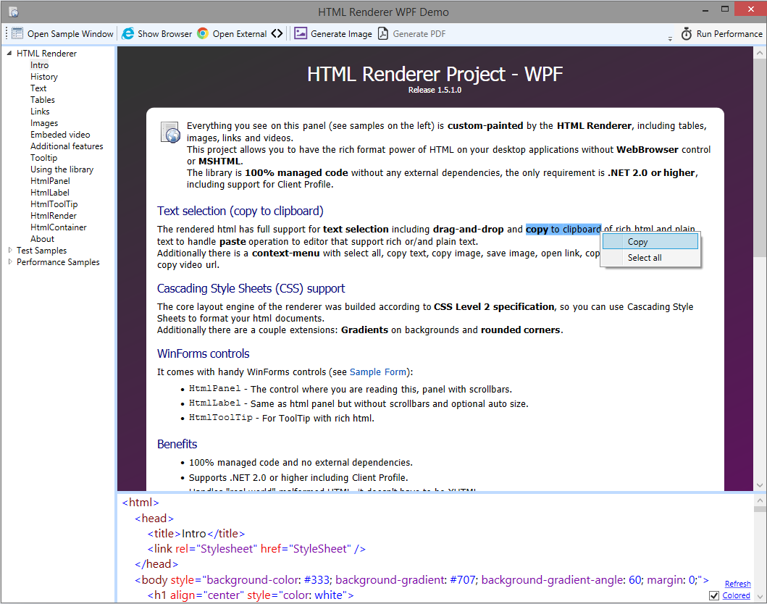767x604 pixels.
Task: Click the HTML panel vertical scrollbar down arrow
Action: pos(760,485)
